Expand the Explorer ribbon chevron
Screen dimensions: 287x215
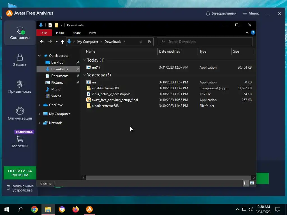pos(247,32)
